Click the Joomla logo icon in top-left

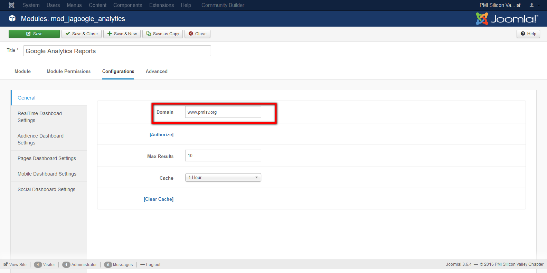[x=11, y=5]
